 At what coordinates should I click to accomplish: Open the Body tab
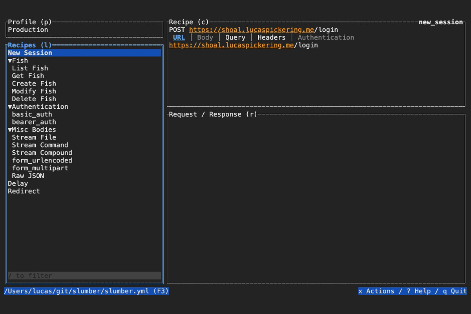pyautogui.click(x=205, y=38)
